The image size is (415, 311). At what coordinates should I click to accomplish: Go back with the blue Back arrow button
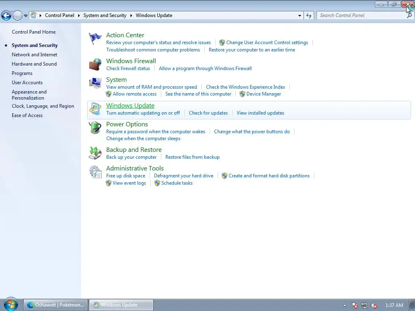(6, 16)
